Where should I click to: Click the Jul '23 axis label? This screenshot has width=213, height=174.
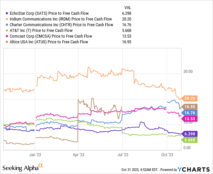click(x=122, y=155)
